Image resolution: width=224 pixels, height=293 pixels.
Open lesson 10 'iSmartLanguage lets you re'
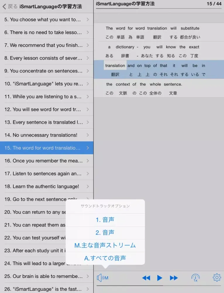(x=47, y=84)
